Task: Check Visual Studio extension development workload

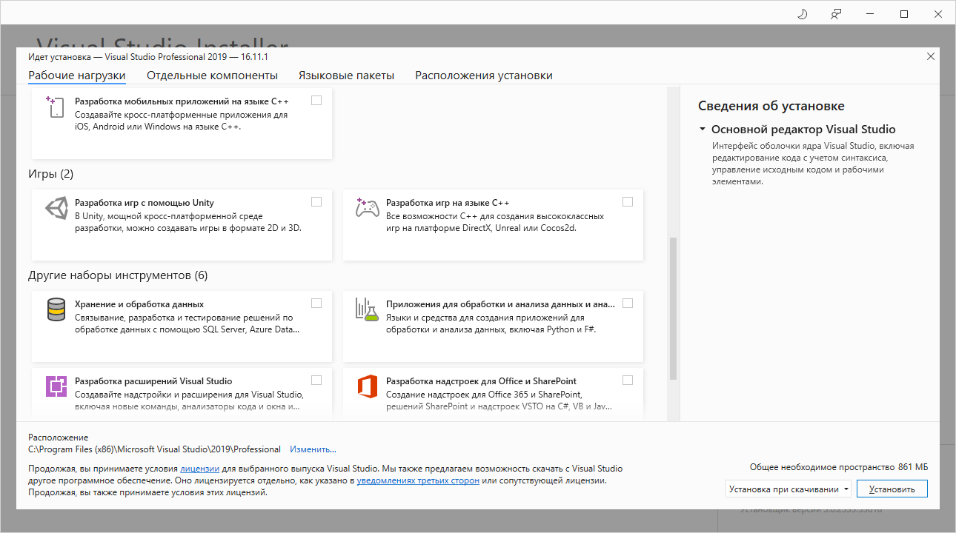Action: [x=316, y=381]
